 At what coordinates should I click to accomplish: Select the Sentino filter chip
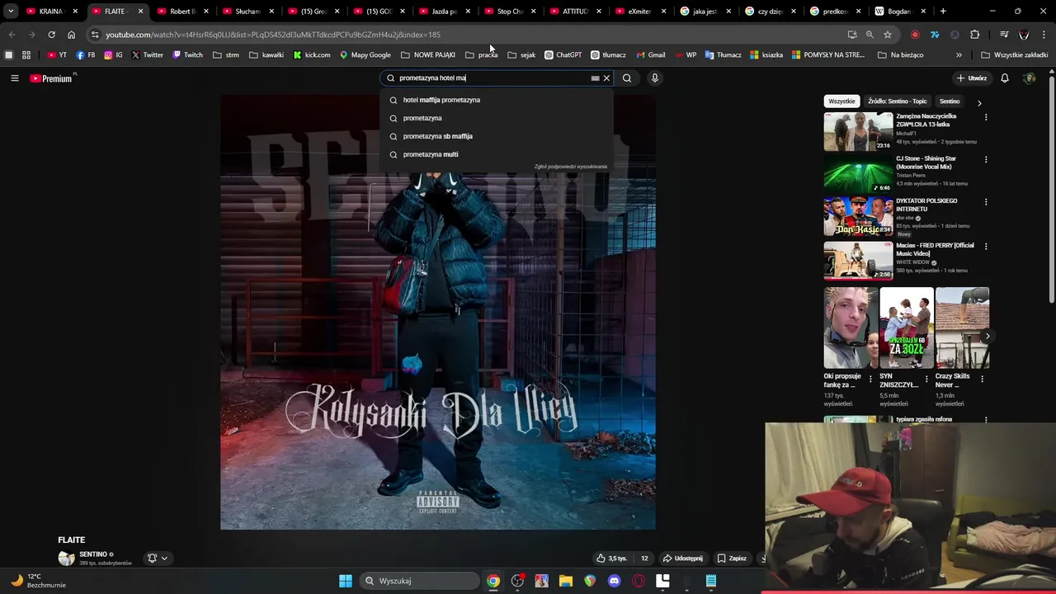click(950, 101)
